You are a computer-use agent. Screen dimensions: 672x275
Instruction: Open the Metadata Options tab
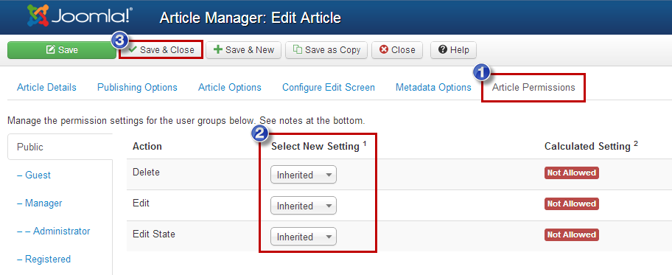click(x=433, y=88)
